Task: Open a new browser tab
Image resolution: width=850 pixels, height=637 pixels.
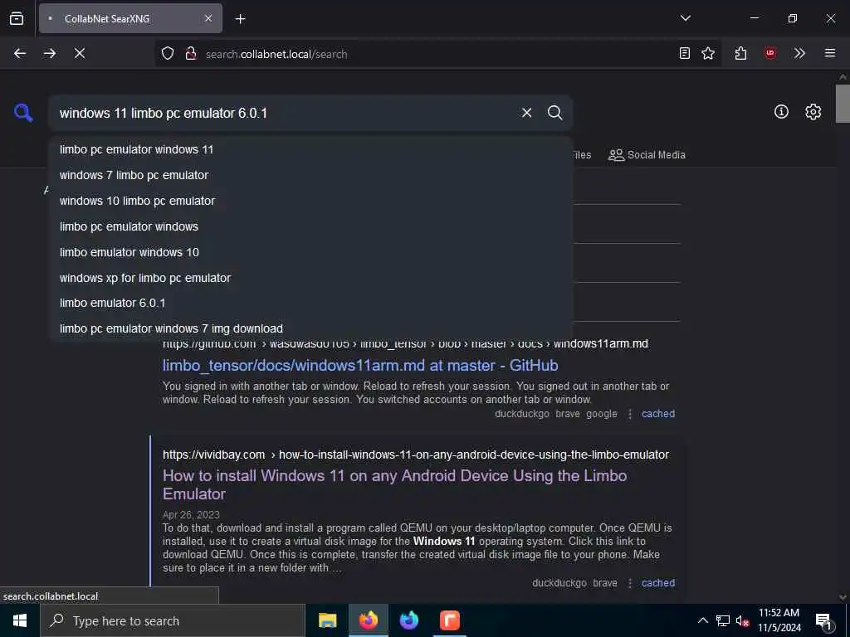Action: [240, 19]
